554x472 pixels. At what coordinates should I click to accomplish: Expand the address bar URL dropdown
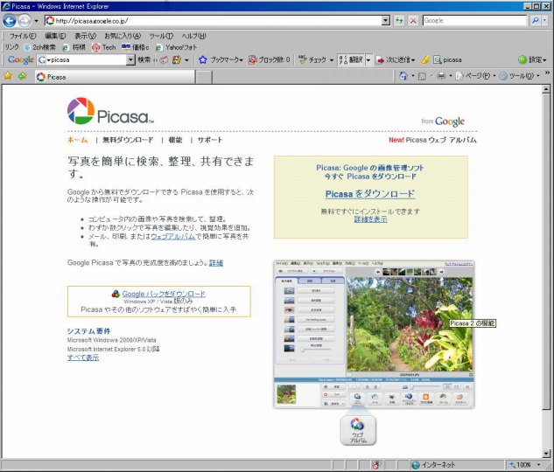386,20
